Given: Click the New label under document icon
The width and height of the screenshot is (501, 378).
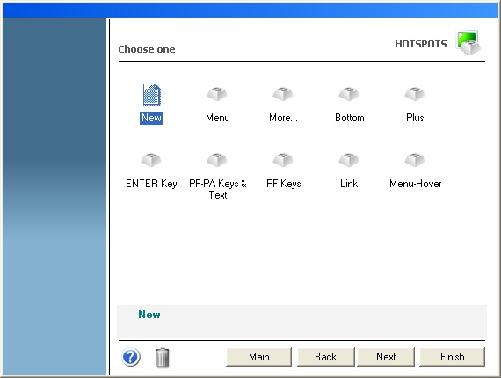Looking at the screenshot, I should (x=151, y=118).
